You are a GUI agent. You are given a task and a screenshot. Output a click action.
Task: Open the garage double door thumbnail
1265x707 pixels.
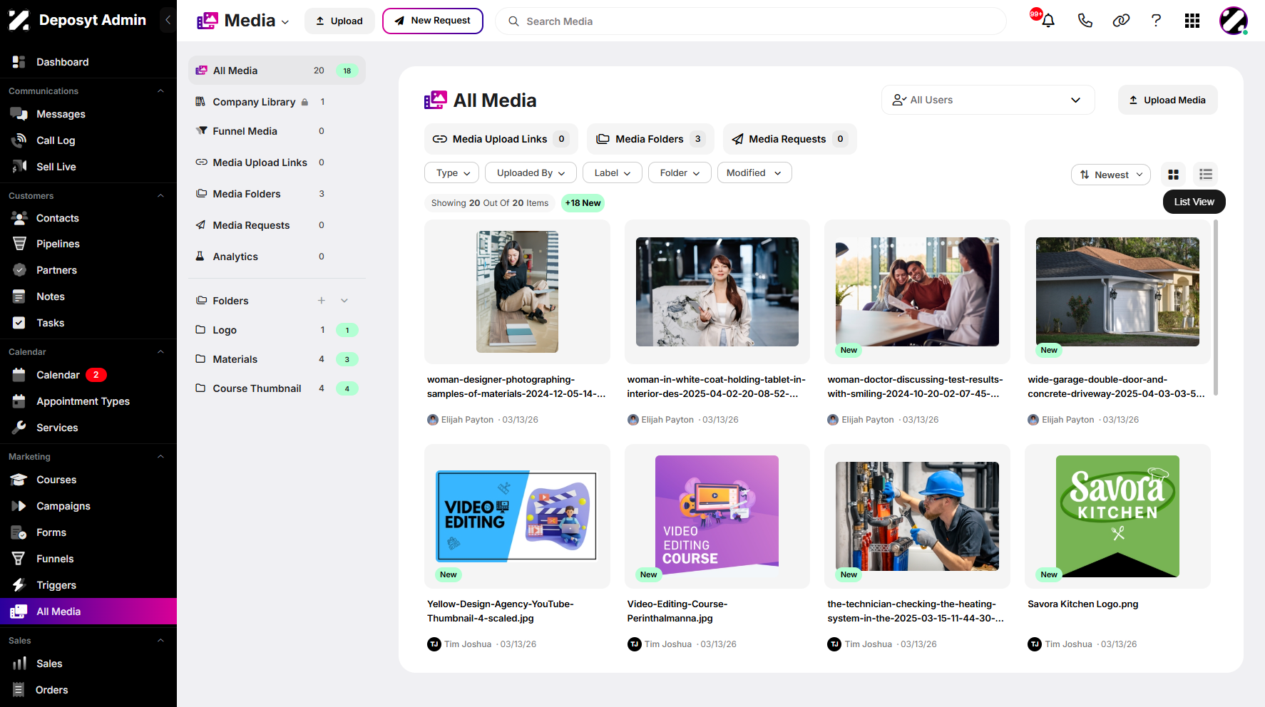point(1117,291)
